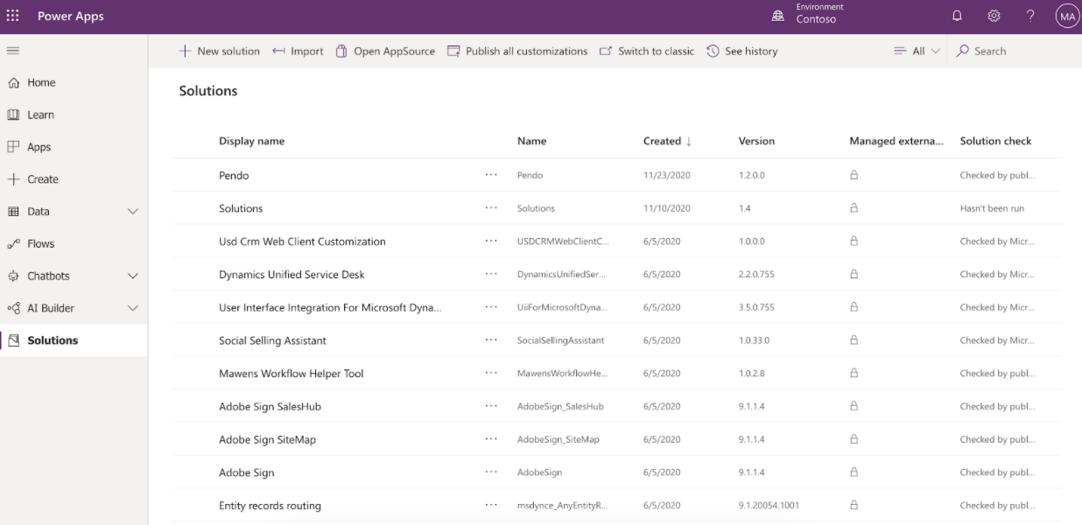Click Managed externally column header
The height and width of the screenshot is (525, 1082).
tap(896, 141)
